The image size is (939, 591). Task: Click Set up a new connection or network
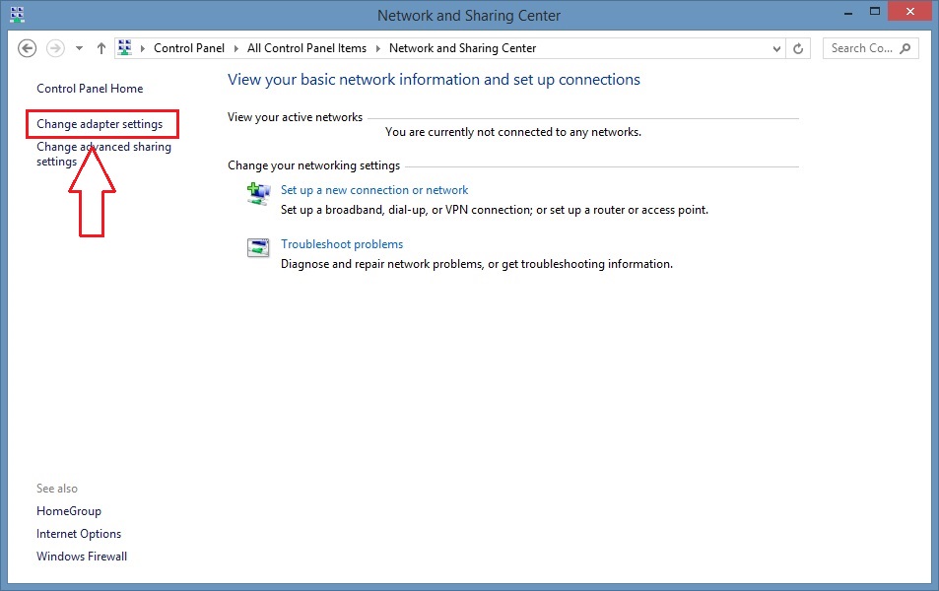(x=374, y=190)
